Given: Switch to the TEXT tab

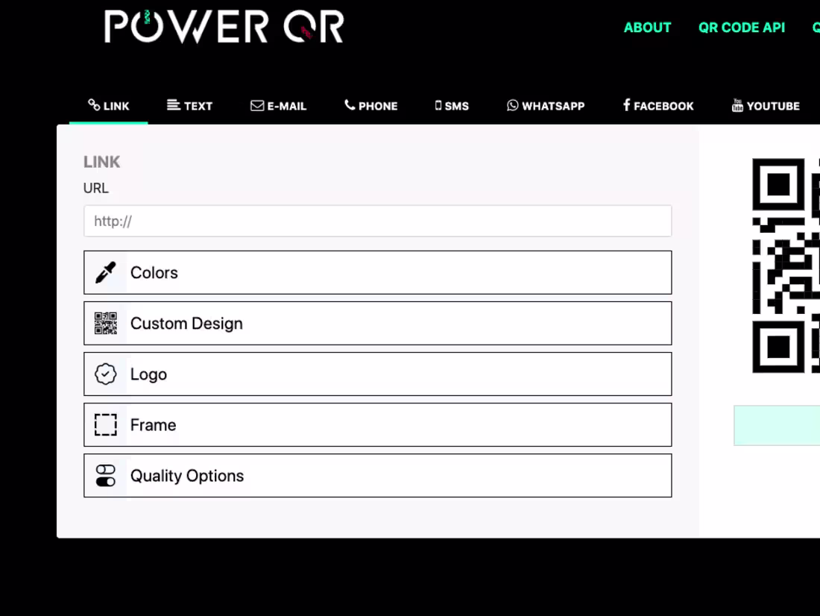Looking at the screenshot, I should tap(189, 105).
